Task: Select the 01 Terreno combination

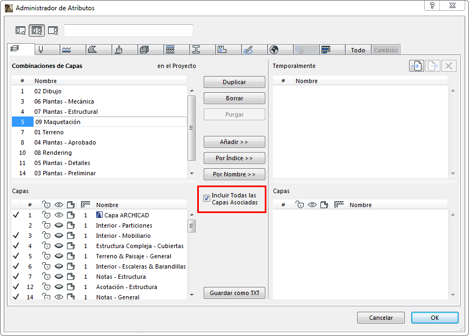Action: click(99, 132)
